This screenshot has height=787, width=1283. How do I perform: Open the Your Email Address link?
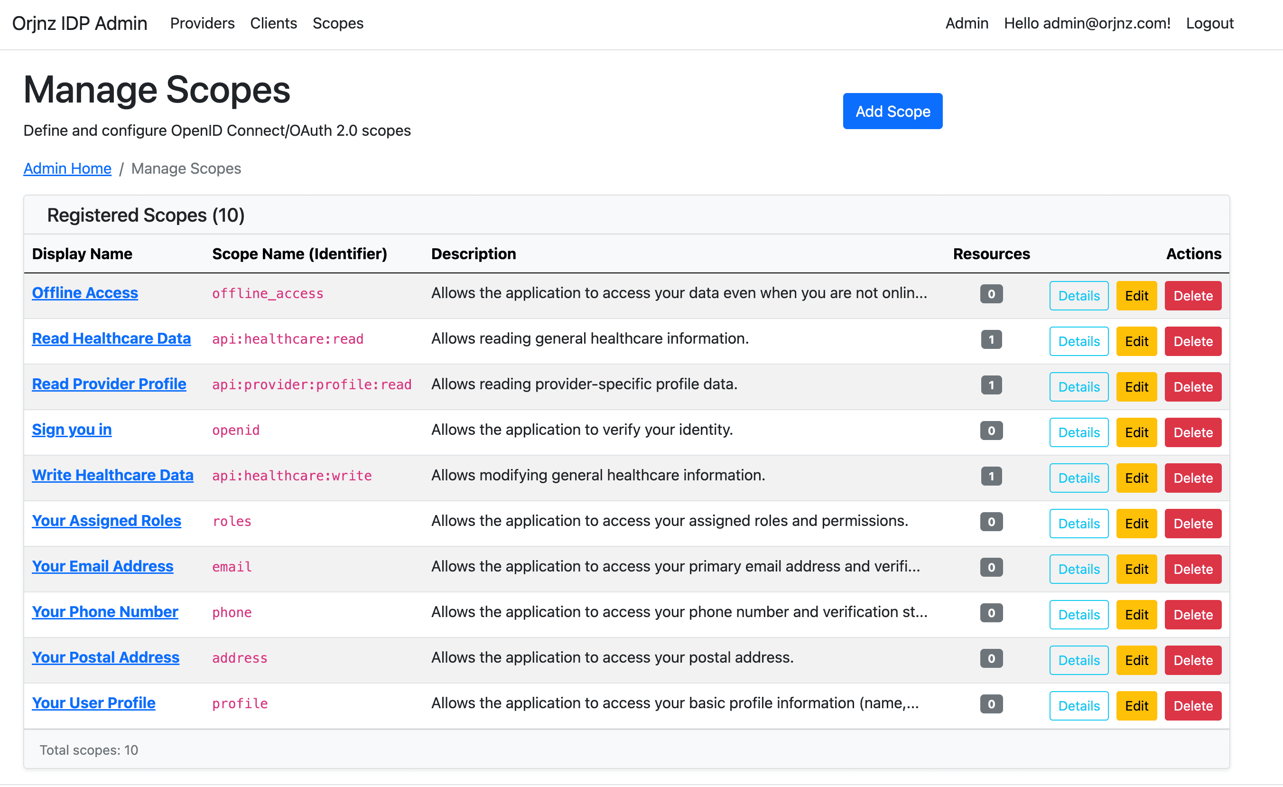tap(102, 566)
